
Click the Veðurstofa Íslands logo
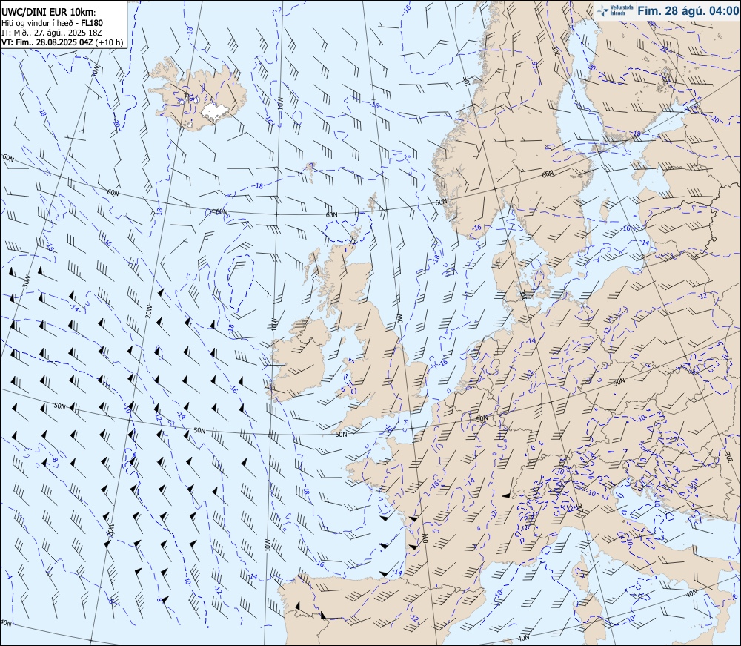615,11
